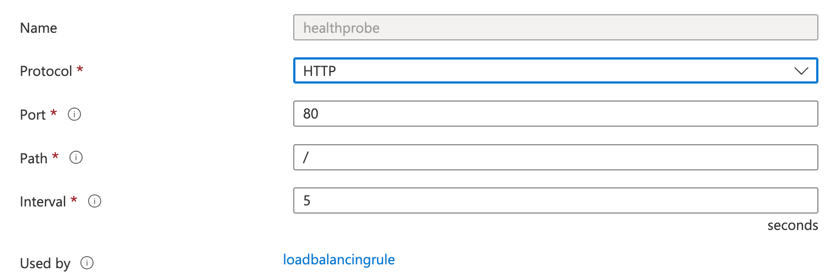Click the Protocol label text
The height and width of the screenshot is (272, 837).
point(46,71)
